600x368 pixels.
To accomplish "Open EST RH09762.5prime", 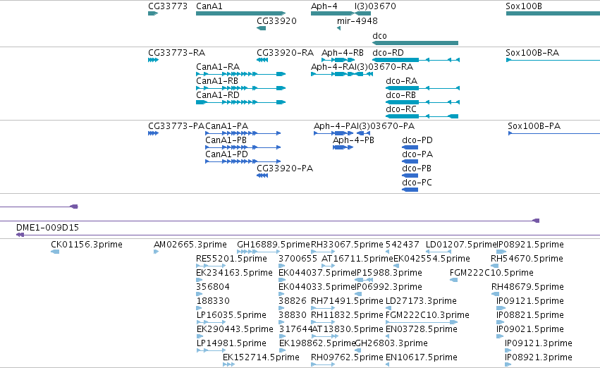I will (x=347, y=357).
